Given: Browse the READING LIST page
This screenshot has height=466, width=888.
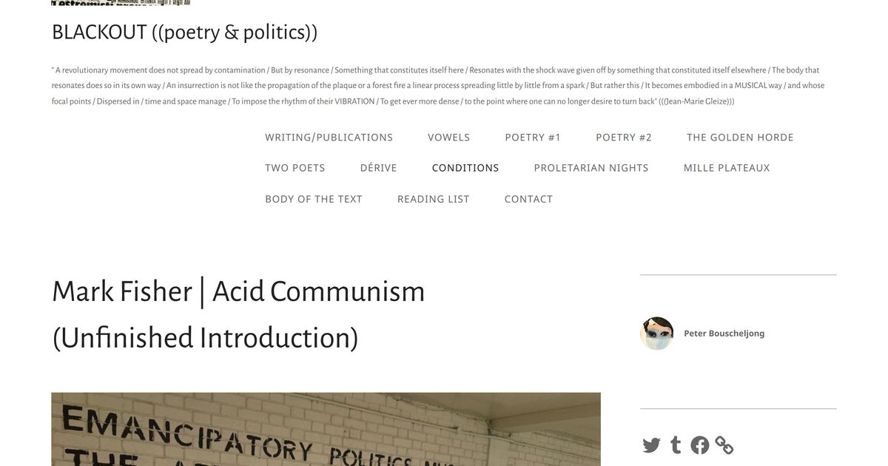Looking at the screenshot, I should pos(433,198).
